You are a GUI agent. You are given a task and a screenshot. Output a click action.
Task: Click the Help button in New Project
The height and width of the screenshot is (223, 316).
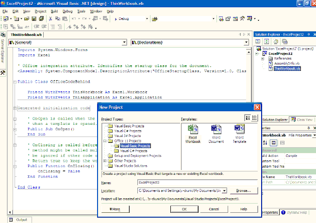tap(244, 209)
